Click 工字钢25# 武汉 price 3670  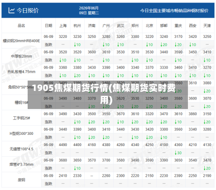[121, 114]
